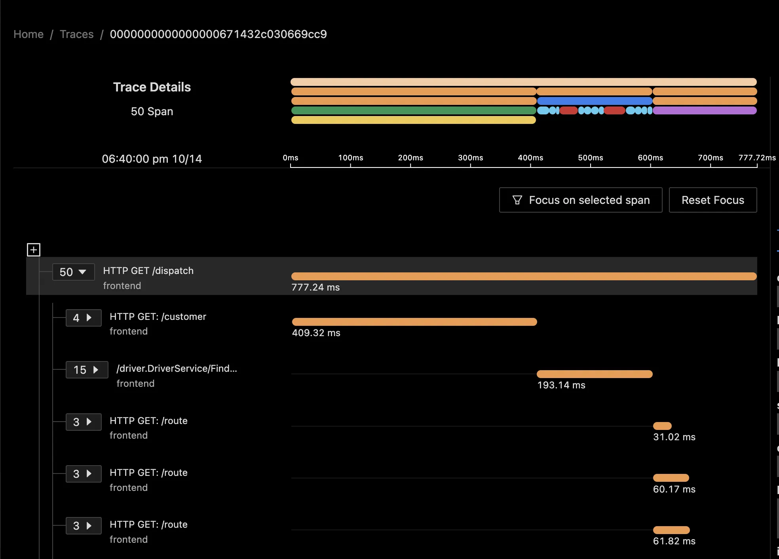Click the Trace Details heading
The height and width of the screenshot is (559, 779).
[x=152, y=87]
